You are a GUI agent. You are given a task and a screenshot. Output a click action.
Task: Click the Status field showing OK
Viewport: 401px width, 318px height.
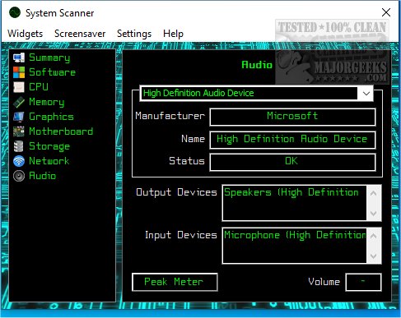click(x=292, y=162)
